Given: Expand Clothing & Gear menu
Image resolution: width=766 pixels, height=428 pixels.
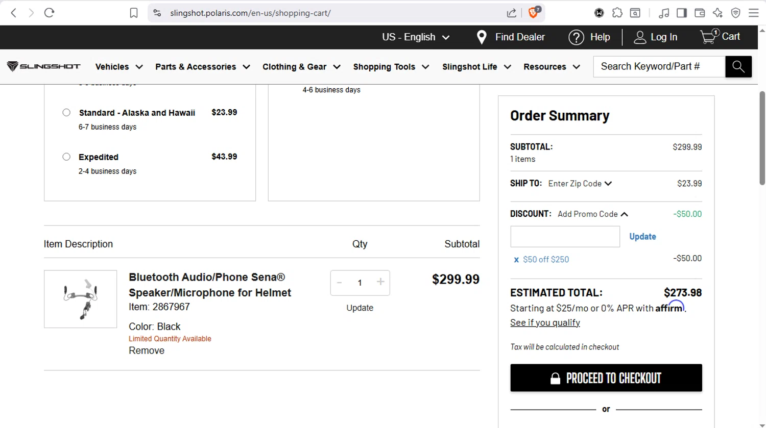Looking at the screenshot, I should [301, 66].
